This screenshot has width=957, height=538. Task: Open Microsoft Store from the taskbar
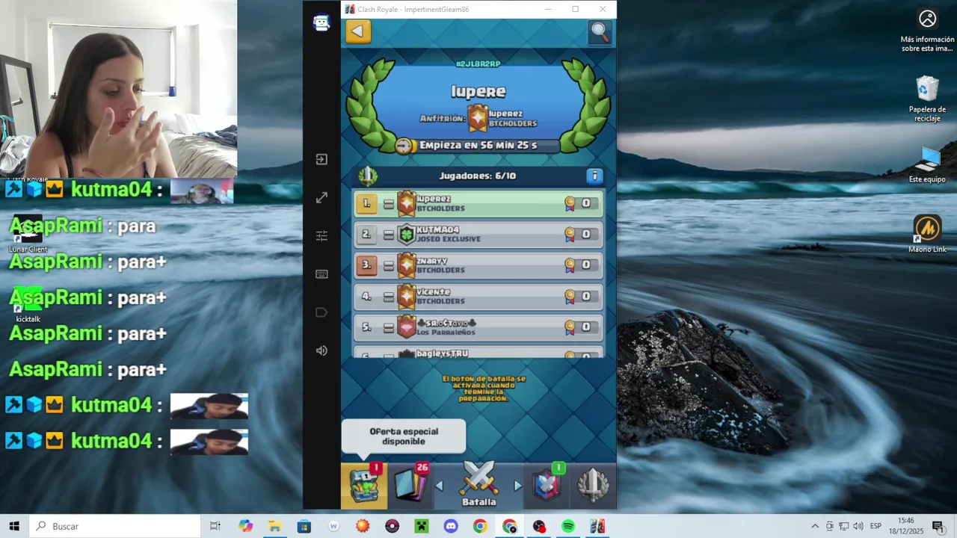tap(304, 526)
